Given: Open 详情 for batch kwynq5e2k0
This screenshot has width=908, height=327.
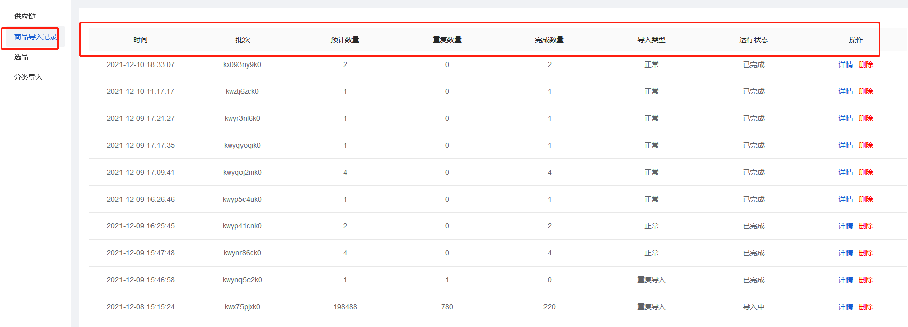Looking at the screenshot, I should click(x=845, y=280).
